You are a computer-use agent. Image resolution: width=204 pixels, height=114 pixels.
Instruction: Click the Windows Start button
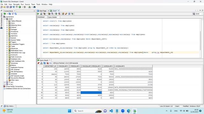coord(69,111)
